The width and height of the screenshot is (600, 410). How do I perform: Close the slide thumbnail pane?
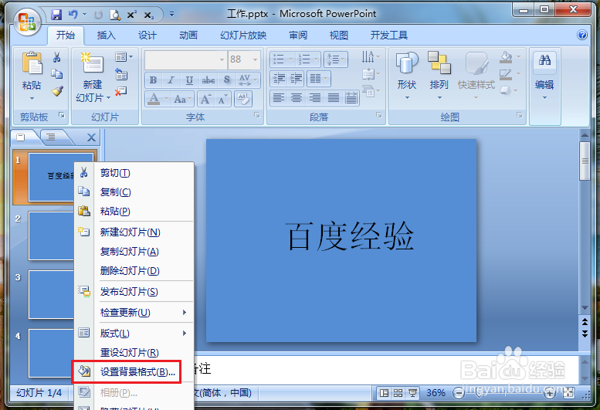pos(91,137)
